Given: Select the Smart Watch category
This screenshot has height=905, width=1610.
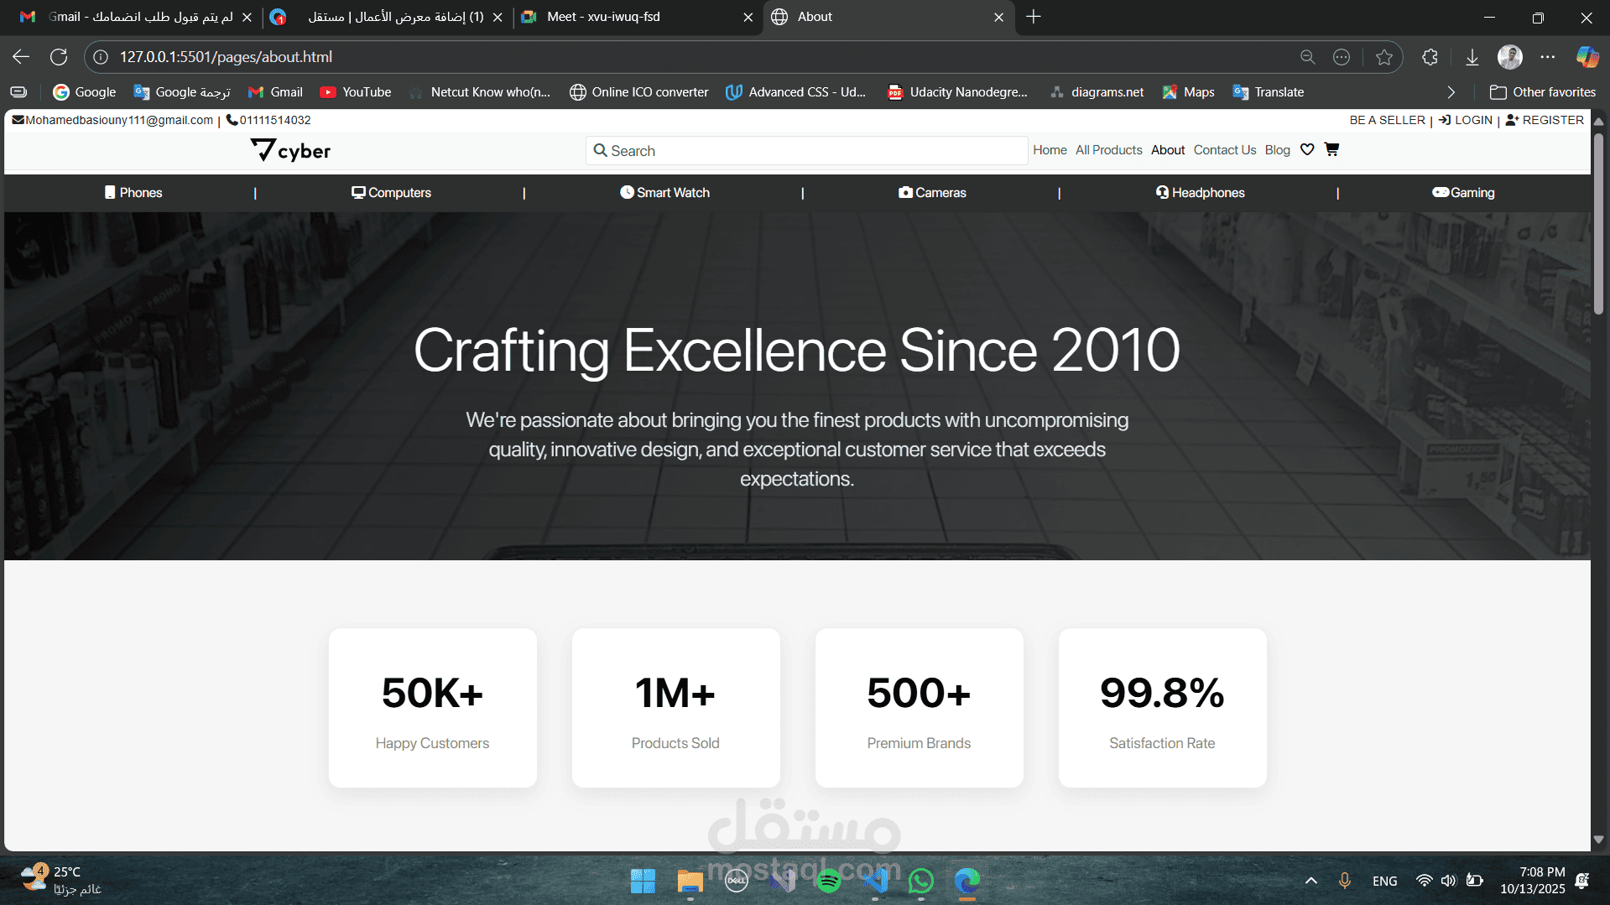Looking at the screenshot, I should 664,193.
